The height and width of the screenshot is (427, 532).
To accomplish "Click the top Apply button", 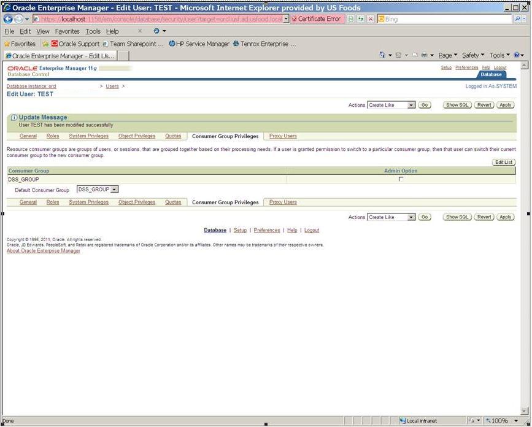I will point(505,105).
